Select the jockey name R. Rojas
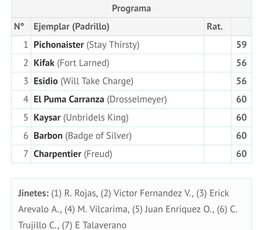Image resolution: width=263 pixels, height=230 pixels. [80, 193]
